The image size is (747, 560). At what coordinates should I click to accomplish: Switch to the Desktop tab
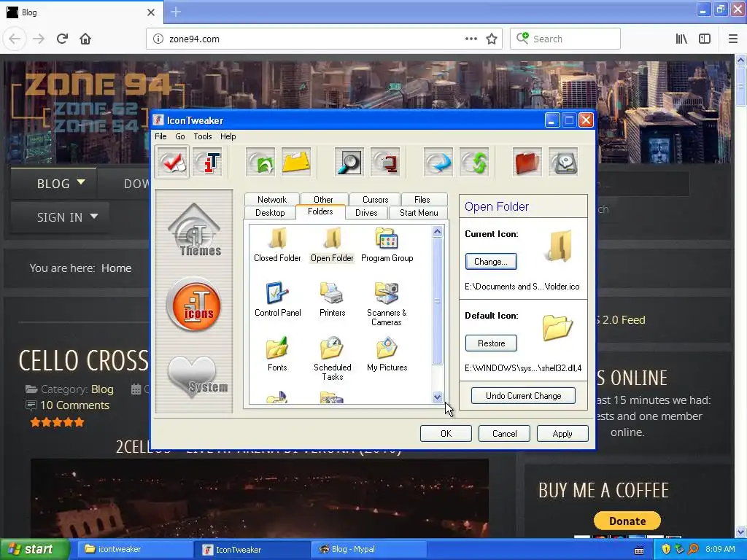[x=270, y=213]
